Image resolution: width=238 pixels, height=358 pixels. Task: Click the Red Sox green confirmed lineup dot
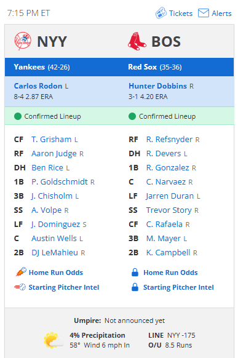tap(132, 116)
